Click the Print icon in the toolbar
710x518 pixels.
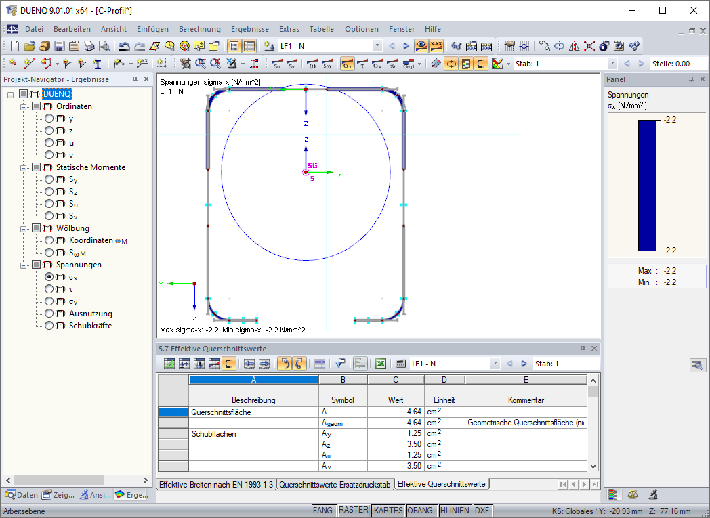coord(89,46)
